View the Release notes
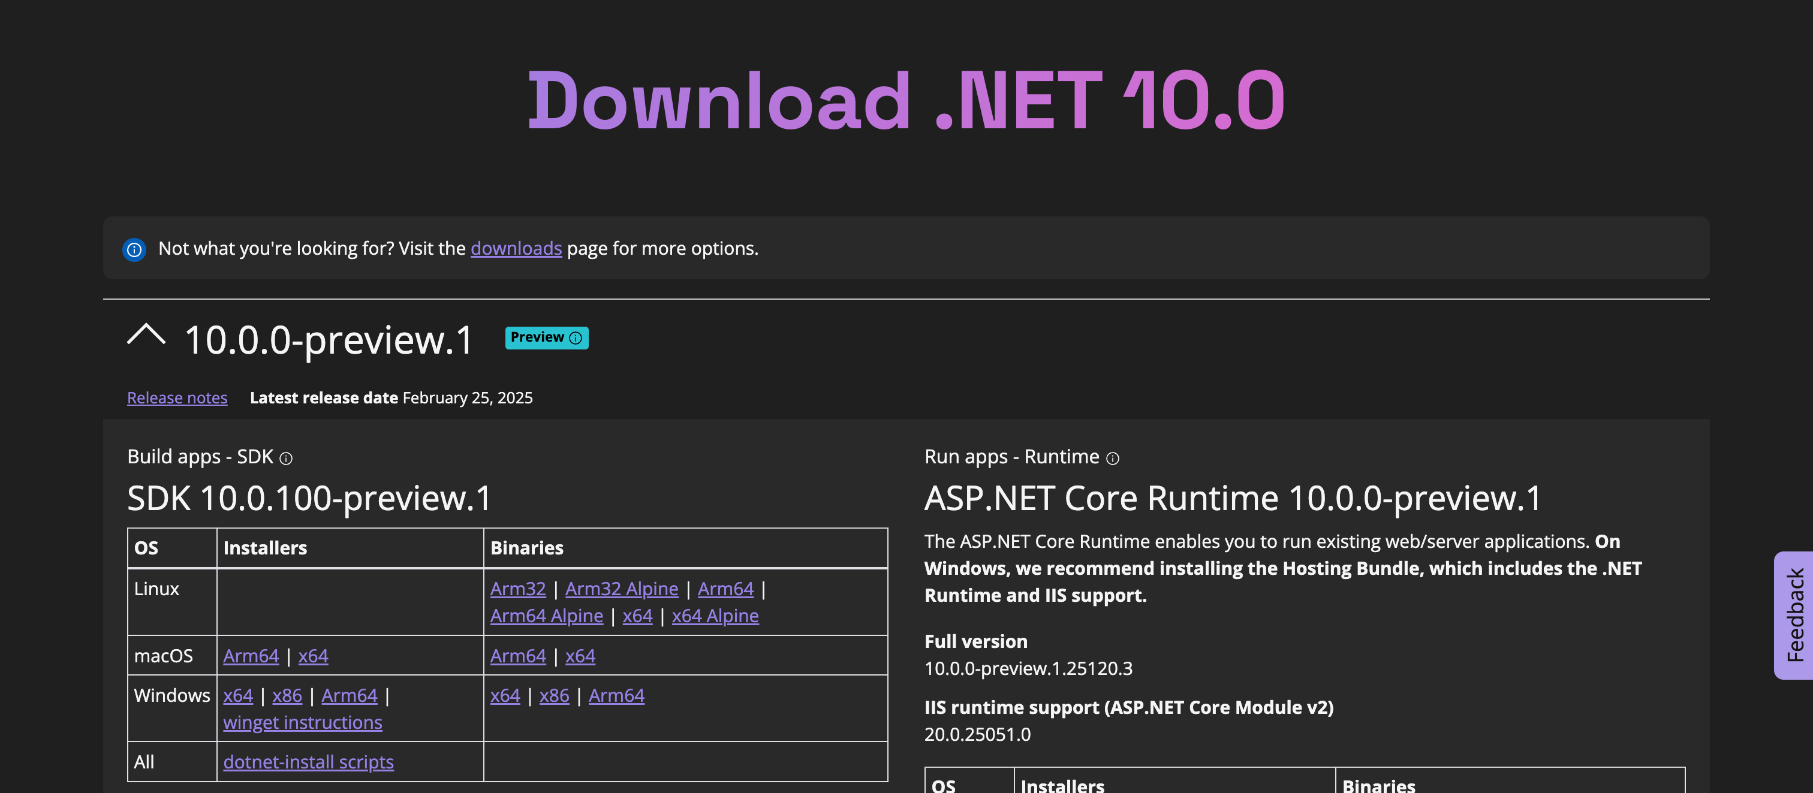This screenshot has width=1813, height=793. tap(177, 397)
